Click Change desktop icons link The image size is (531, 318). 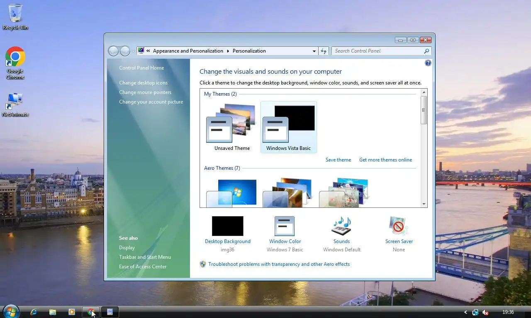click(144, 83)
